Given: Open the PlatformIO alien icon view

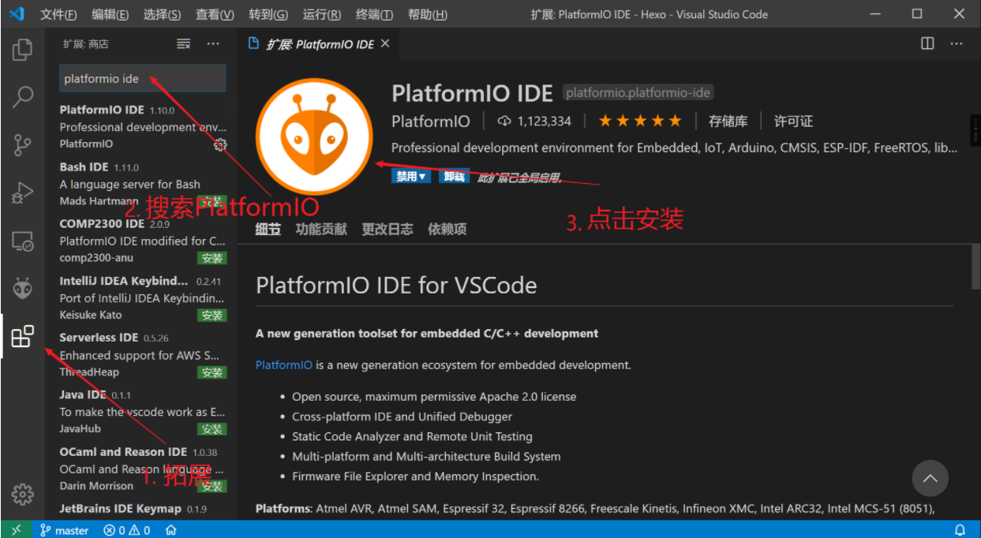Looking at the screenshot, I should (23, 288).
